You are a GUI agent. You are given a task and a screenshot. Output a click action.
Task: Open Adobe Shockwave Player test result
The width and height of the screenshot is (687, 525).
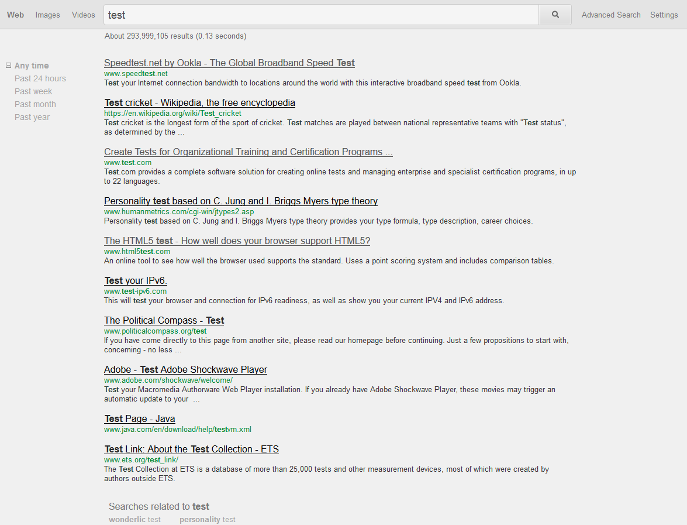185,369
